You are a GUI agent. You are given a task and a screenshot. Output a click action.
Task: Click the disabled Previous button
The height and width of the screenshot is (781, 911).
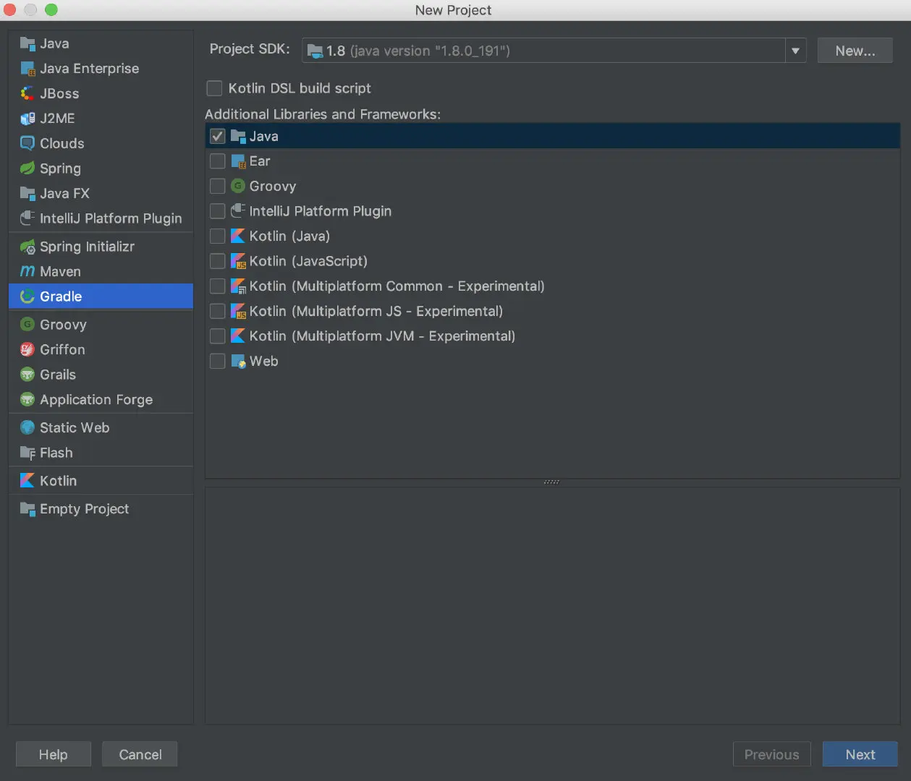pos(771,754)
